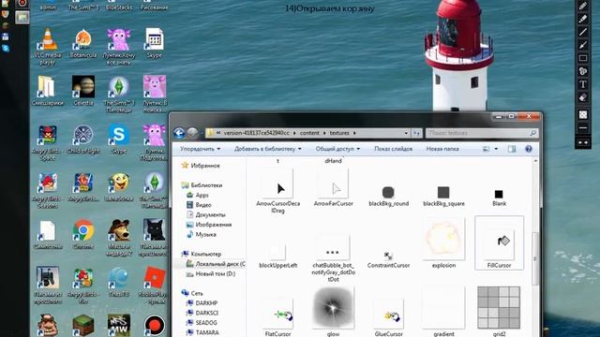Open the Упорядочить dropdown menu
This screenshot has width=600, height=337.
200,149
